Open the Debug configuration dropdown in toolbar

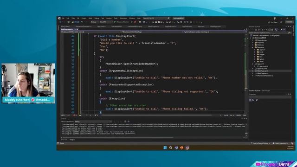[94, 22]
